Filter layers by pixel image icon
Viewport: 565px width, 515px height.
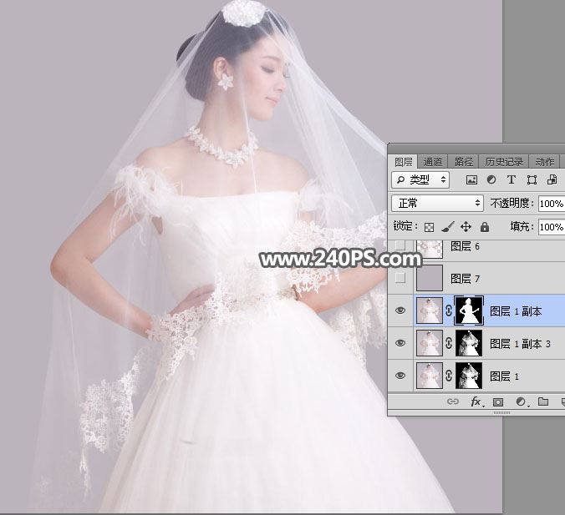[x=471, y=179]
